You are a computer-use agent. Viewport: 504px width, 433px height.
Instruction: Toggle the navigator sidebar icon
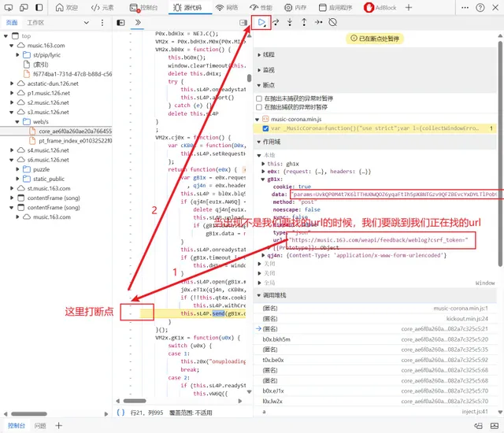pyautogui.click(x=120, y=23)
